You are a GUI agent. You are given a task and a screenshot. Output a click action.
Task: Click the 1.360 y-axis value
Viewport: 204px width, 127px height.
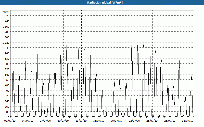[6, 27]
